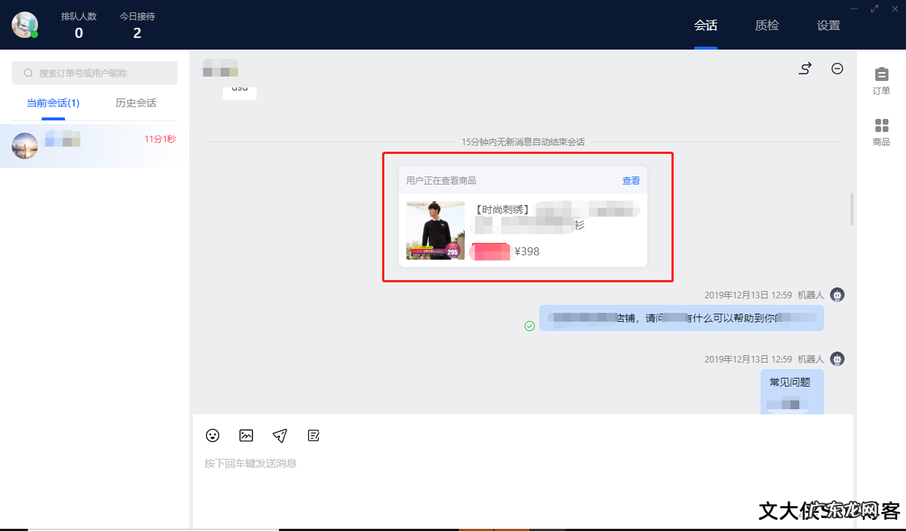
Task: Select the product thumbnail image
Action: tap(434, 229)
